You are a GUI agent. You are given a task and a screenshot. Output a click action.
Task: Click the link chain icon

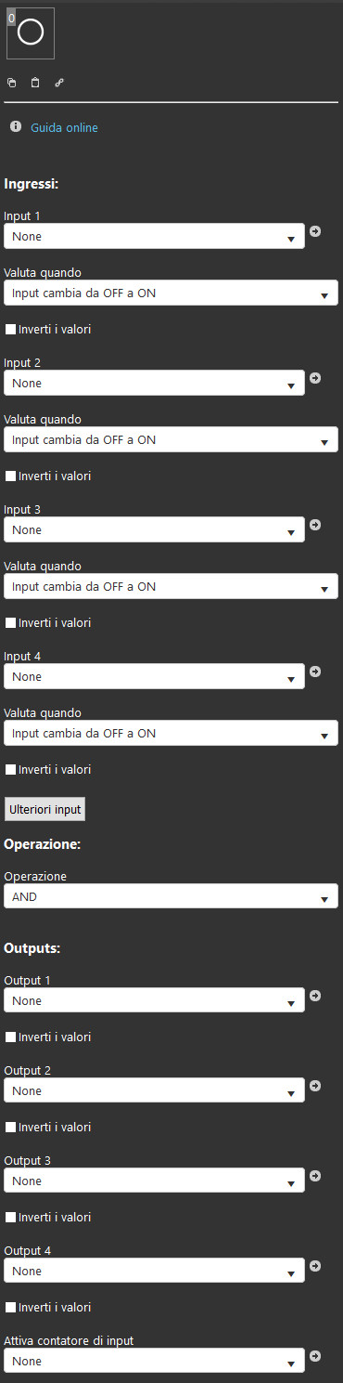point(59,83)
